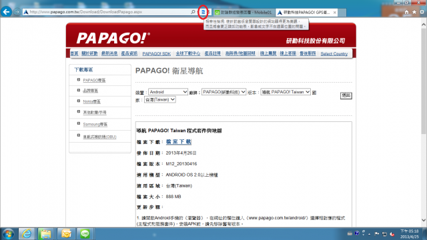Open File Explorer from the taskbar

pos(46,234)
